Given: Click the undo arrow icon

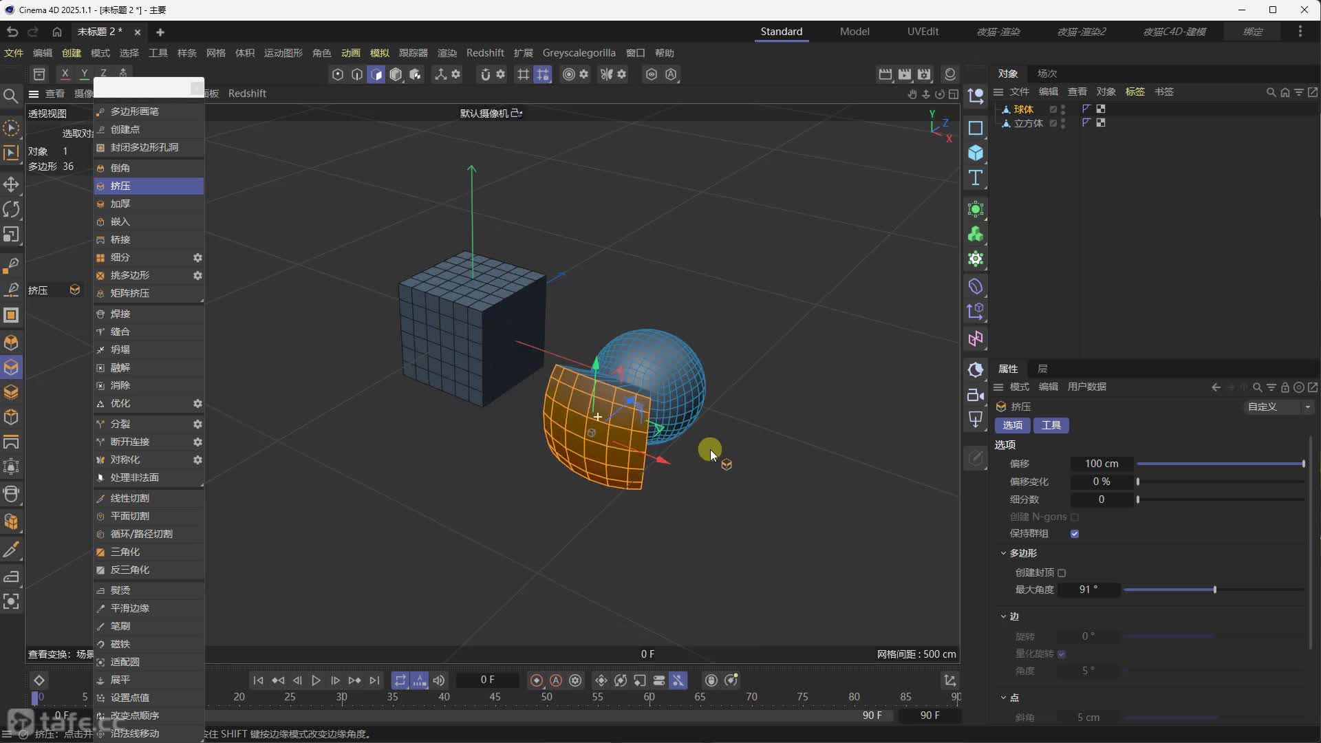Looking at the screenshot, I should (12, 32).
